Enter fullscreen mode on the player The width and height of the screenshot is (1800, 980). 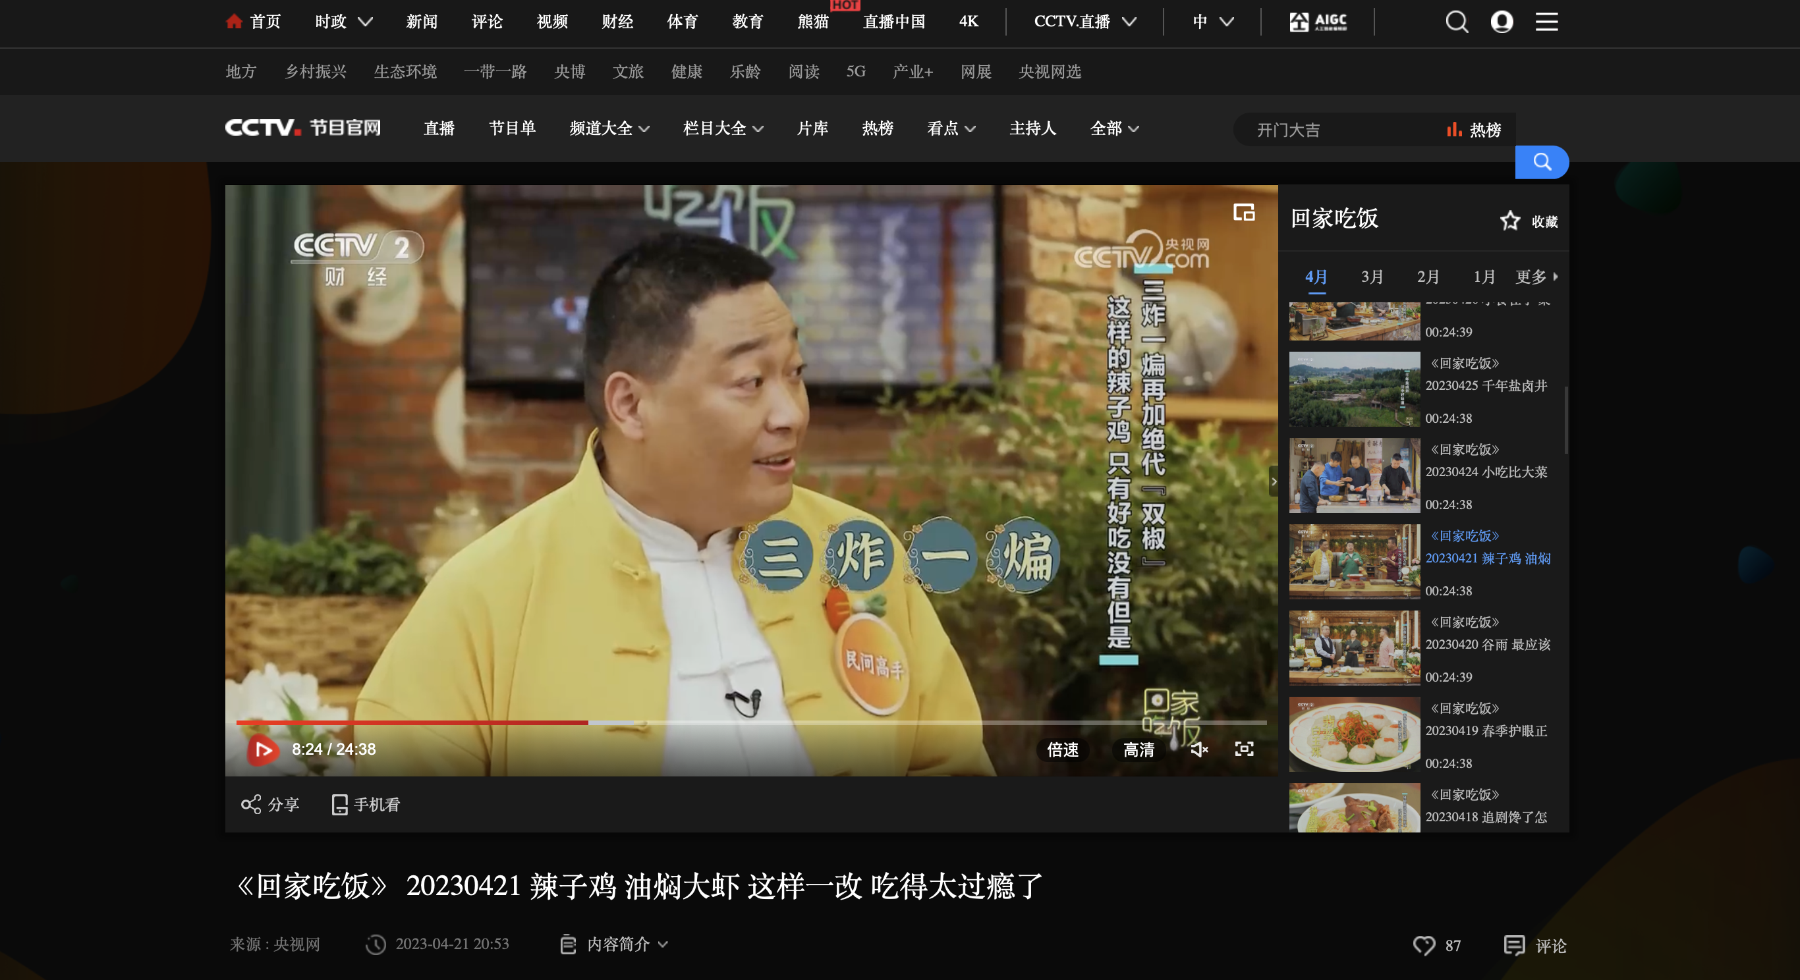[x=1244, y=749]
